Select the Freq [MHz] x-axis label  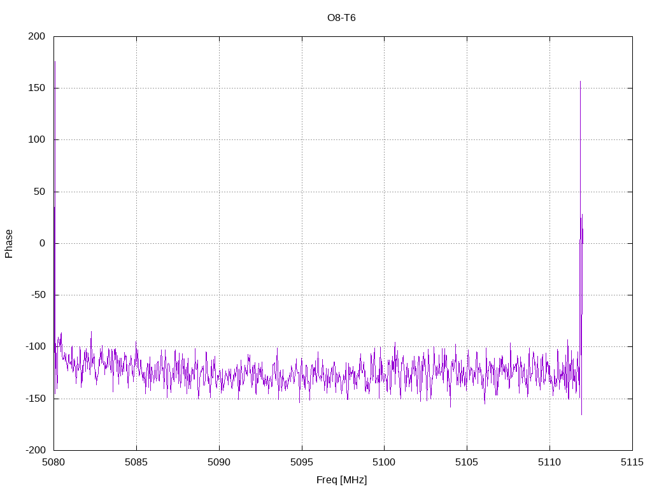point(341,479)
